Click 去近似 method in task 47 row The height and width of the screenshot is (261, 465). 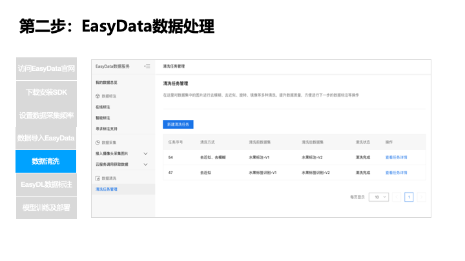[x=205, y=173]
